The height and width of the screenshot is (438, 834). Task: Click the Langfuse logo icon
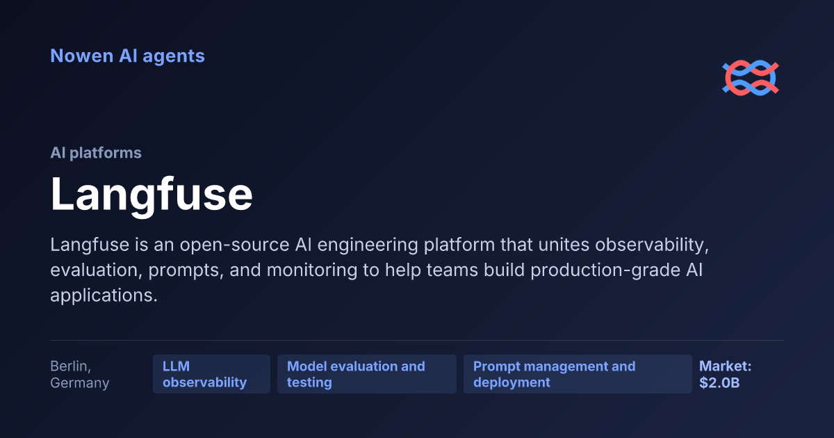tap(751, 78)
